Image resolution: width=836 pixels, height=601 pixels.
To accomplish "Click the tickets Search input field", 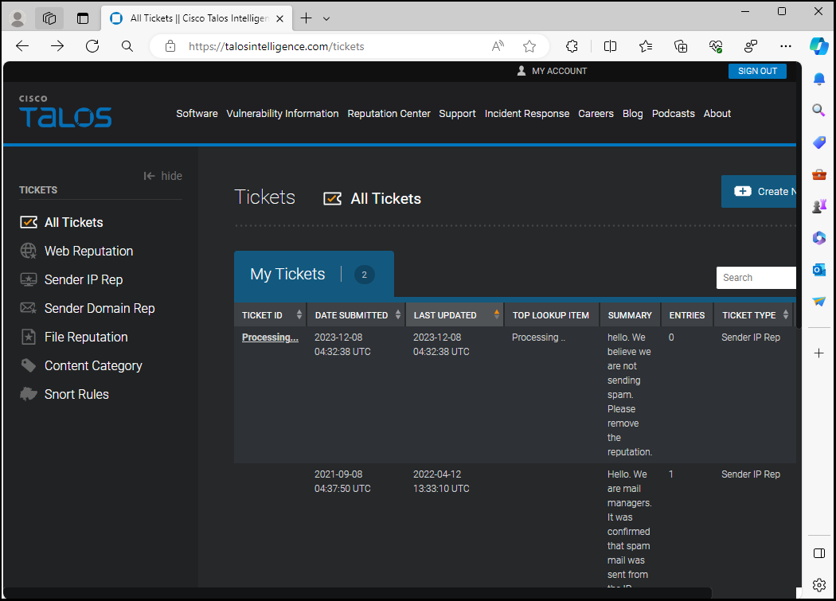I will coord(756,277).
